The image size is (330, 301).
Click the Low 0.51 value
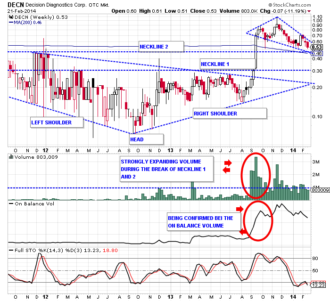point(176,11)
